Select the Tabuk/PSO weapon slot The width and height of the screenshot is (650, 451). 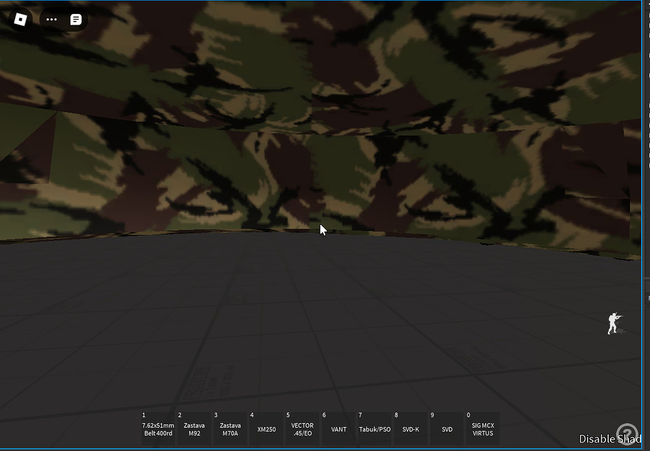click(375, 429)
